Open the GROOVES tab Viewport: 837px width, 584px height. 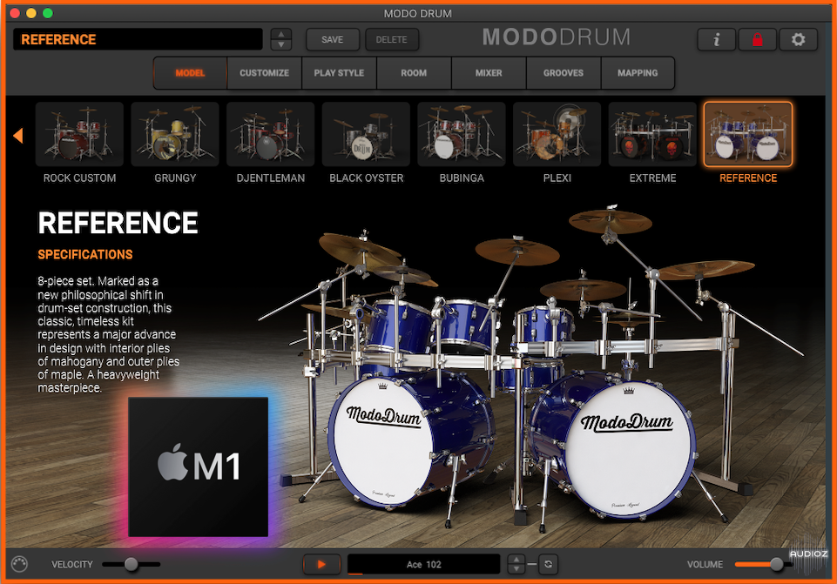point(564,73)
